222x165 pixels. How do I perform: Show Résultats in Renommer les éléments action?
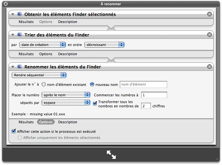click(x=26, y=122)
